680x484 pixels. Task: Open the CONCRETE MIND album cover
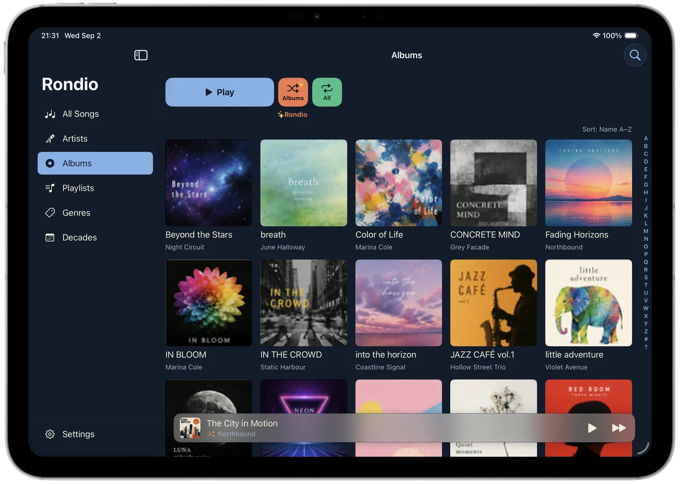pos(493,183)
